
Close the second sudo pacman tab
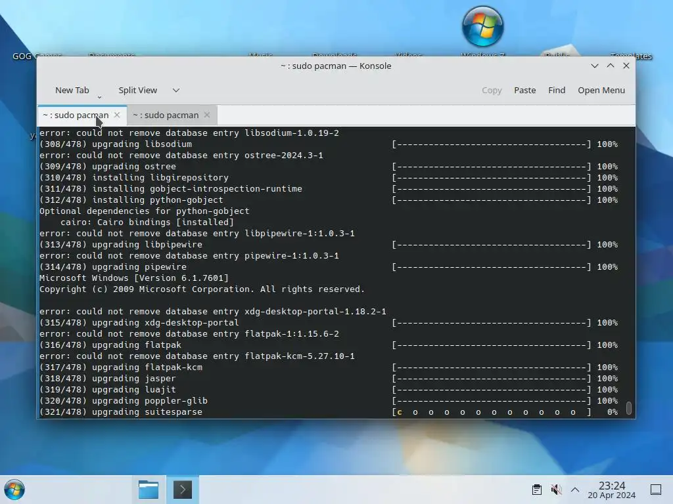[x=207, y=115]
